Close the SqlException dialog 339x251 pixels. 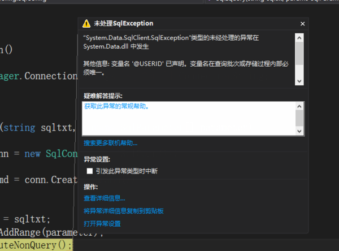(302, 24)
